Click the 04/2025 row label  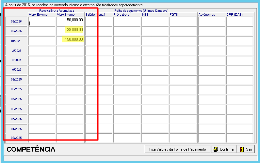16,129
